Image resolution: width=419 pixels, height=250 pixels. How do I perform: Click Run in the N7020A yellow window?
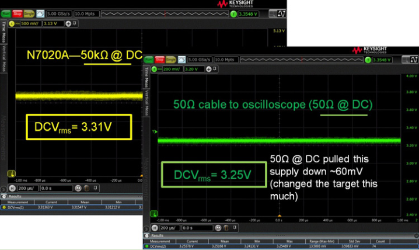pyautogui.click(x=6, y=13)
